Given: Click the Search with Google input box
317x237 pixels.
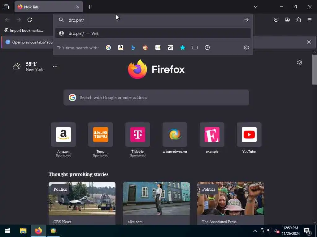Looking at the screenshot, I should click(x=156, y=98).
